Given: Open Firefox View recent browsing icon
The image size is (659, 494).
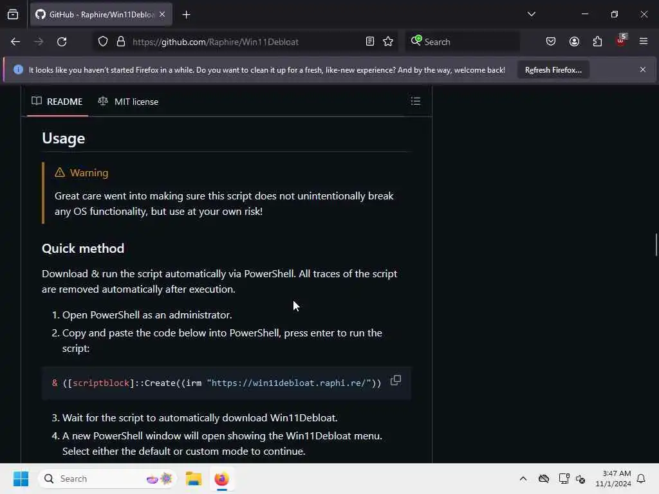Looking at the screenshot, I should [13, 14].
